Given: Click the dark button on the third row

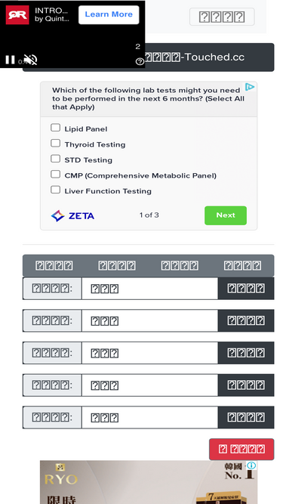Looking at the screenshot, I should tap(246, 353).
